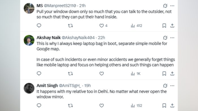Bookmark Amit Singh's Delhi tweet
198x111 pixels.
(x=164, y=105)
